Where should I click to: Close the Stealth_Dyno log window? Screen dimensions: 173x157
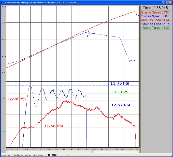(x=170, y=3)
